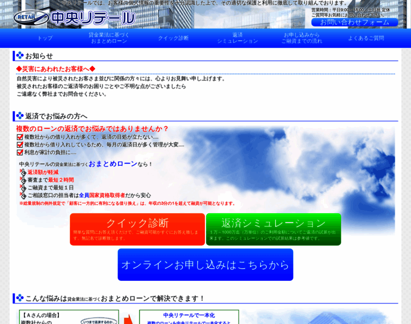Screen dimensions: 411x324
Task: Click the 【Ａさんの場合】 box
Action: click(x=69, y=317)
